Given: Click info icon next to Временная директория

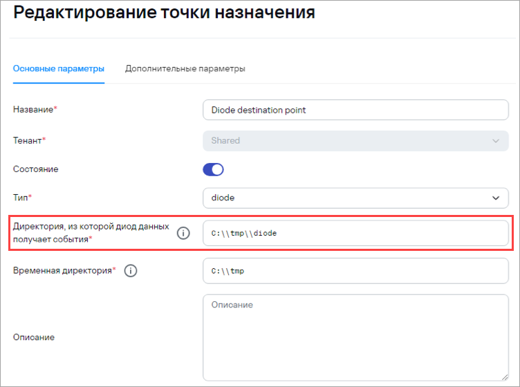Looking at the screenshot, I should click(x=131, y=271).
